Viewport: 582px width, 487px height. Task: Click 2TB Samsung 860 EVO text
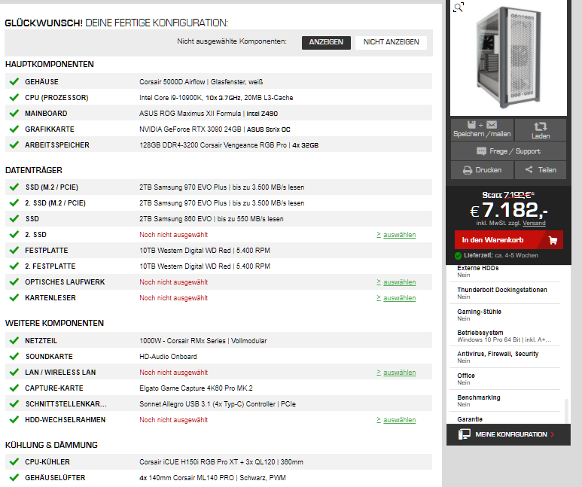(212, 219)
